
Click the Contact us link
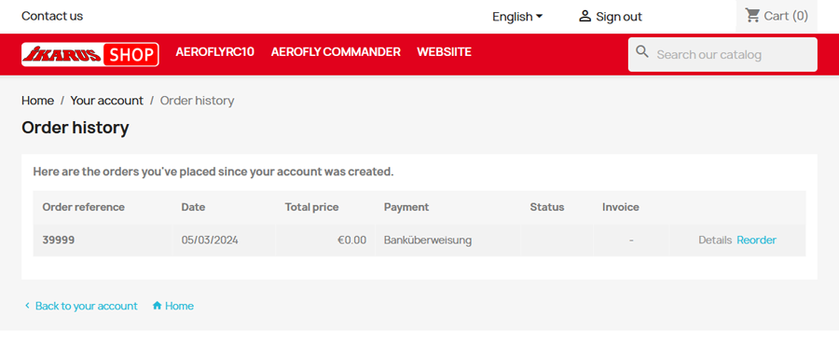pyautogui.click(x=52, y=16)
